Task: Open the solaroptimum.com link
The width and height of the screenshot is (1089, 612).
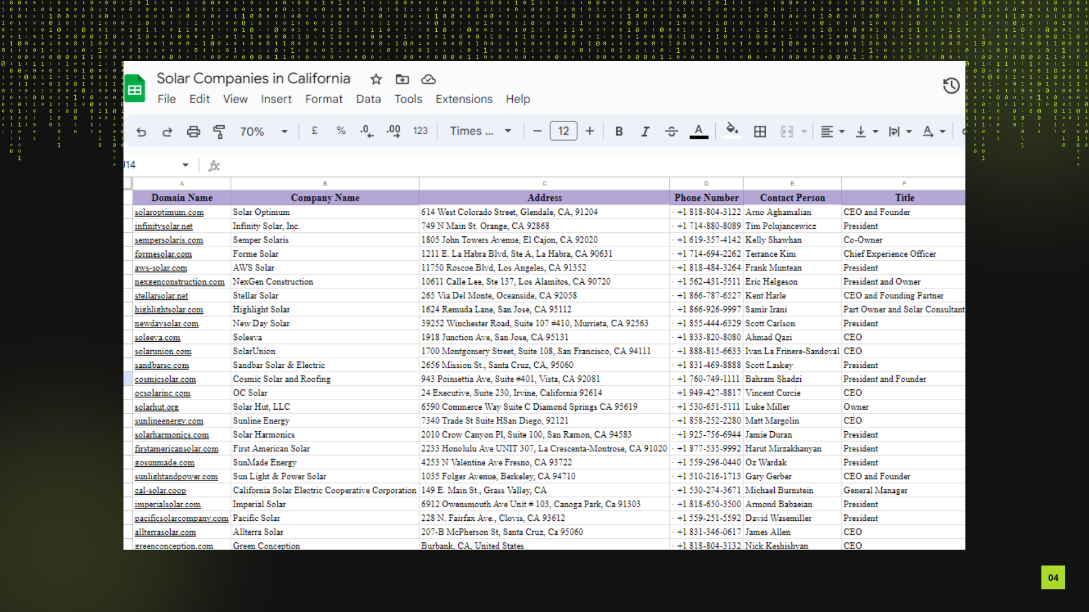Action: click(x=169, y=212)
